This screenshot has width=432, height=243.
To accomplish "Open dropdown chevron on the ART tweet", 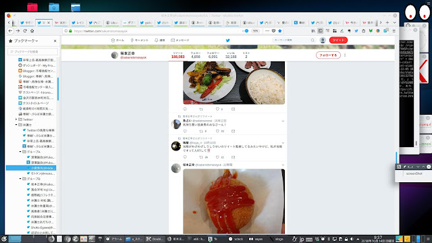I will (x=283, y=143).
